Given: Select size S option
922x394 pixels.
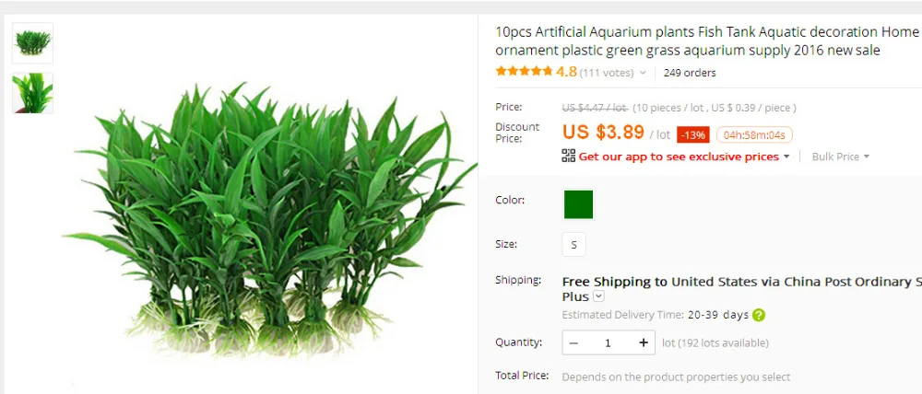Looking at the screenshot, I should pos(573,245).
